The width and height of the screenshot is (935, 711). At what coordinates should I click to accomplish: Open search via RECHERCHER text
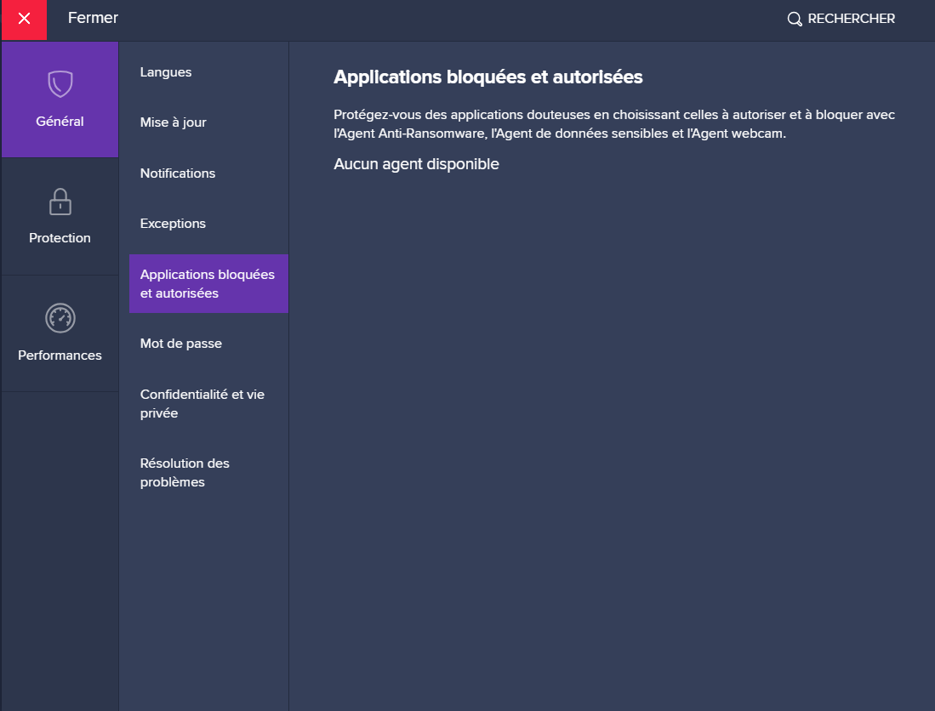tap(851, 19)
